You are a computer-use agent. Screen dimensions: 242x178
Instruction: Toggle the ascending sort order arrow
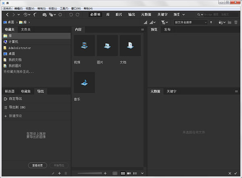[x=211, y=22]
